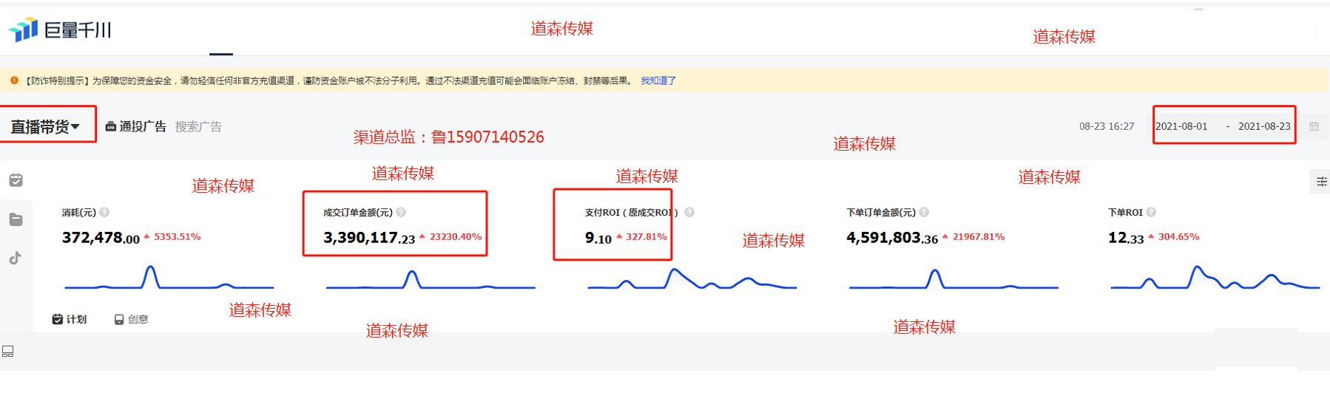Click the 4,591,803.36 value
Viewport: 1330px width, 404px height.
click(892, 238)
